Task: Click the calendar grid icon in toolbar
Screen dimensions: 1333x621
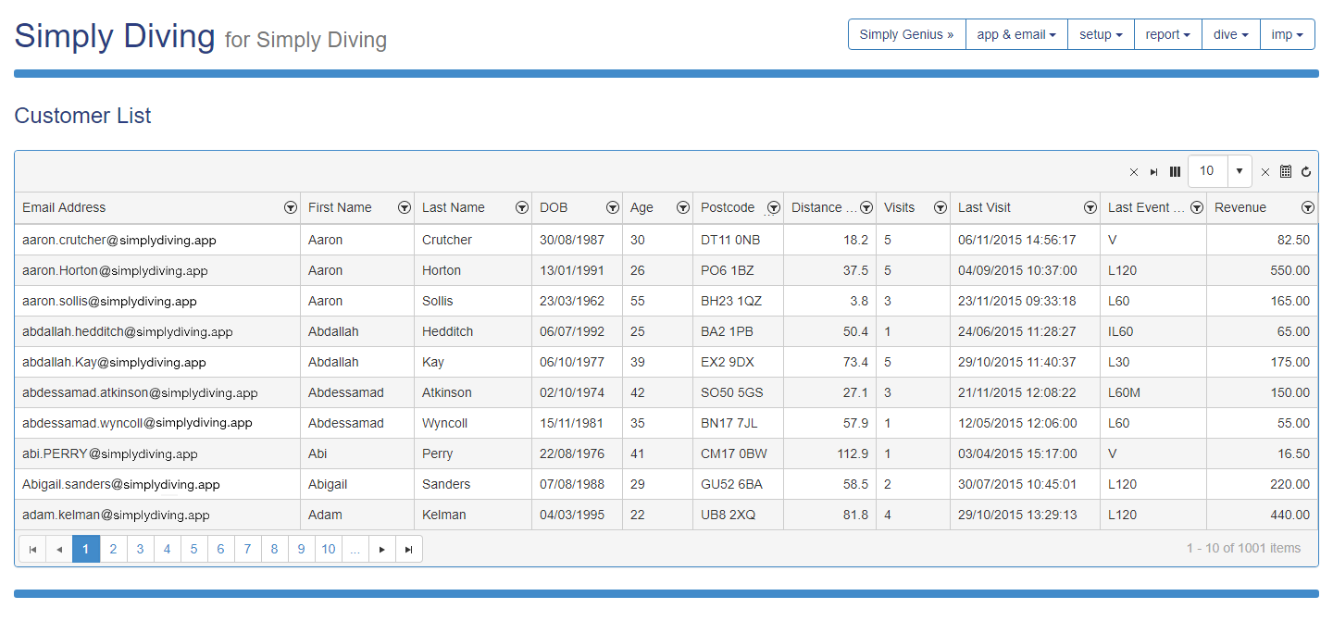Action: point(1286,172)
